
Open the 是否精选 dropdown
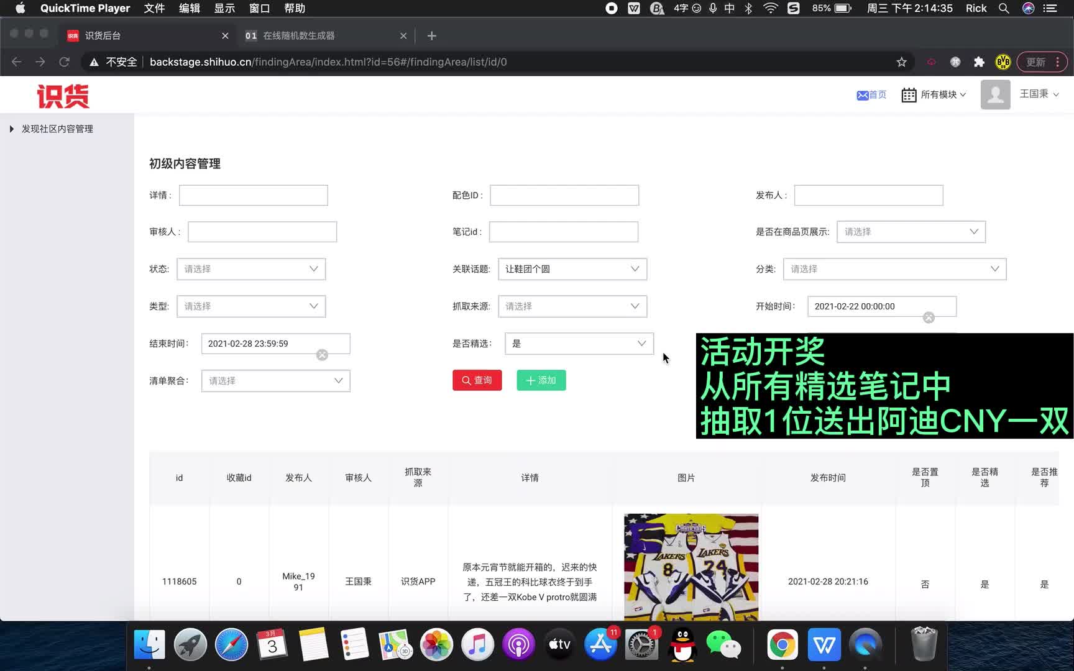579,344
